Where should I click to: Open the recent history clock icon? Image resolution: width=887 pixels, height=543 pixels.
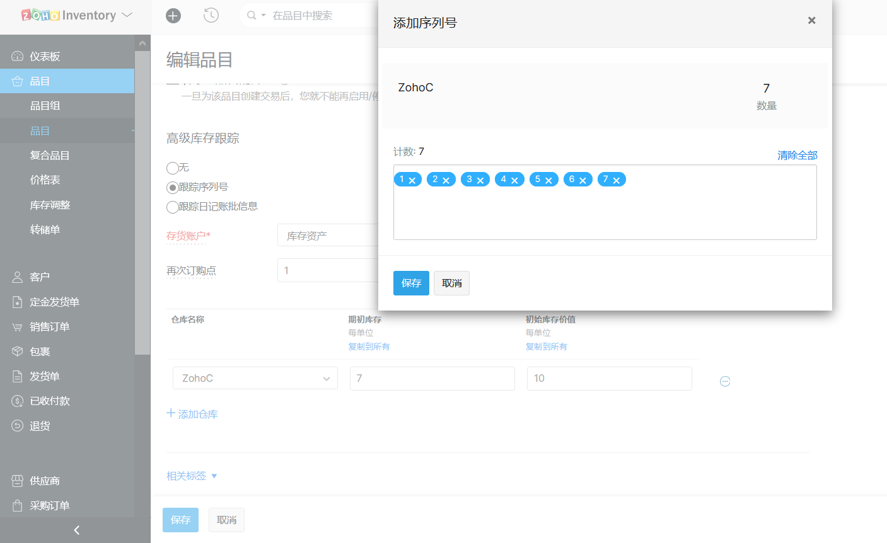211,15
